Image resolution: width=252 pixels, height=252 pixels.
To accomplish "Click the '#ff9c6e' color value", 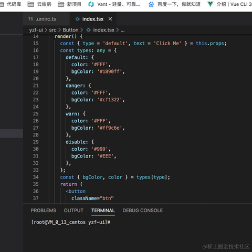I will point(110,128).
